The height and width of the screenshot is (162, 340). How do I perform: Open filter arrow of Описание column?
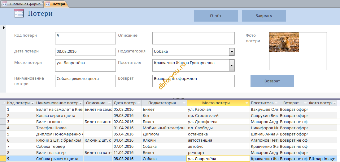pyautogui.click(x=110, y=103)
